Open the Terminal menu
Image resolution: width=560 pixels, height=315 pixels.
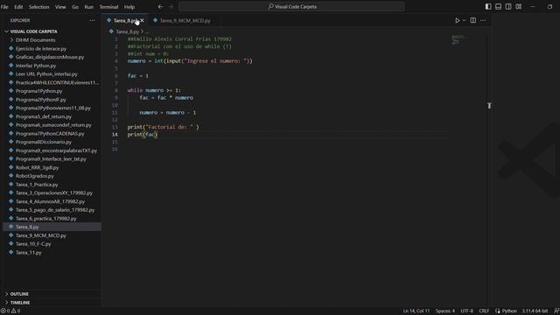pos(108,7)
